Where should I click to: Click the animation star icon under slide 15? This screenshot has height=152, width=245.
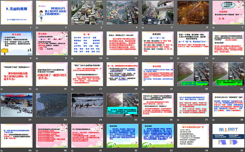pyautogui.click(x=1, y=89)
